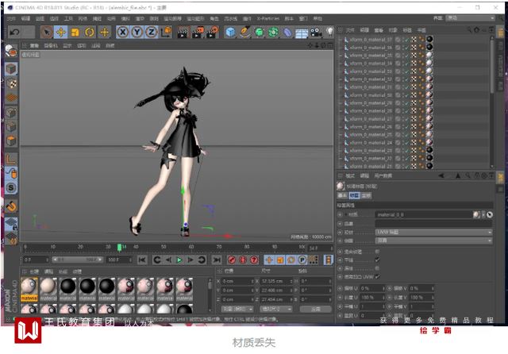Screen dimensions: 508x354
Task: Open the green generators (subdivision) icon
Action: (260, 32)
